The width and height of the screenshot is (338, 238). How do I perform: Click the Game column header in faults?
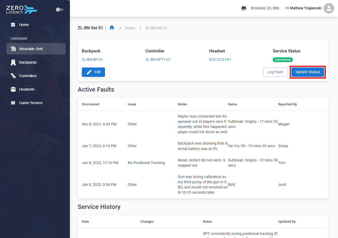point(233,104)
